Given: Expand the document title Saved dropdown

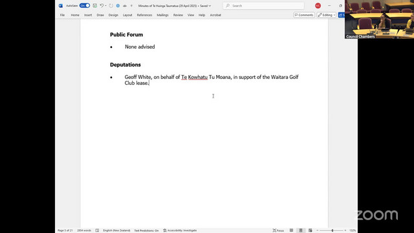Looking at the screenshot, I should (x=210, y=6).
